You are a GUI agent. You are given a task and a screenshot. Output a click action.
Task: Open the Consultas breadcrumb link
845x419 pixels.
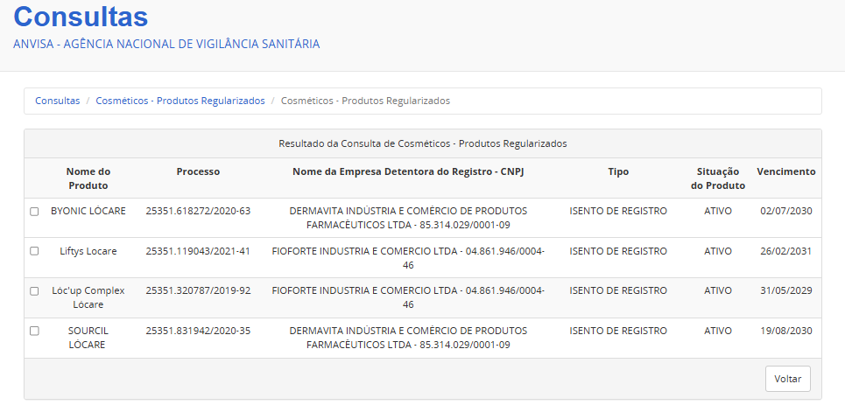coord(57,101)
